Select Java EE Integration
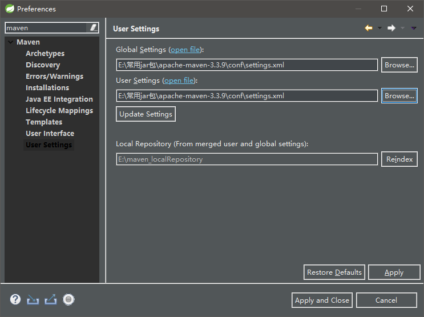This screenshot has width=424, height=317. 59,99
